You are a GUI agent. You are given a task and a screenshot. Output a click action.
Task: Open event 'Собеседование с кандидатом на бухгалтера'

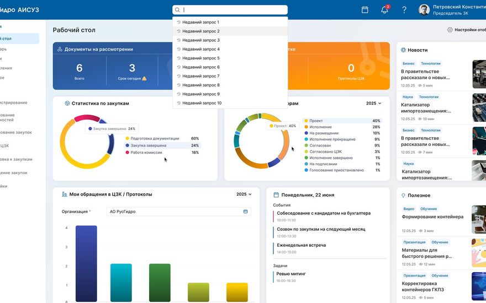click(x=324, y=213)
